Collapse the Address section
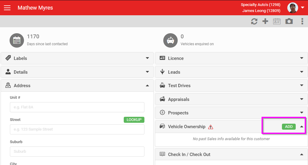This screenshot has height=165, width=308. coord(77,85)
